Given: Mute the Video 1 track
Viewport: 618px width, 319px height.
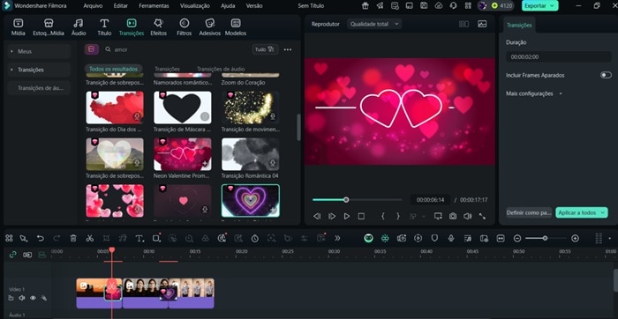Looking at the screenshot, I should pos(22,298).
